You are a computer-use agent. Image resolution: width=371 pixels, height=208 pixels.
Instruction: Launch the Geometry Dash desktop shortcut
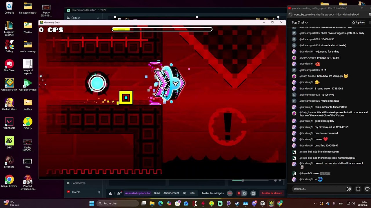pos(9,85)
